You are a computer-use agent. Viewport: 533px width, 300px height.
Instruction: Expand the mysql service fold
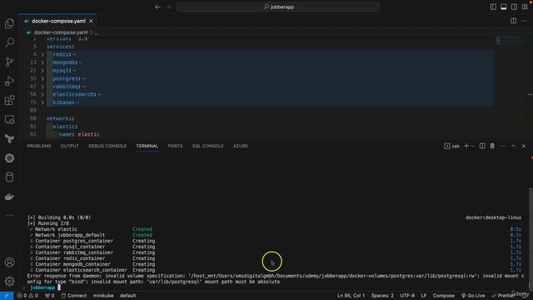(x=42, y=70)
